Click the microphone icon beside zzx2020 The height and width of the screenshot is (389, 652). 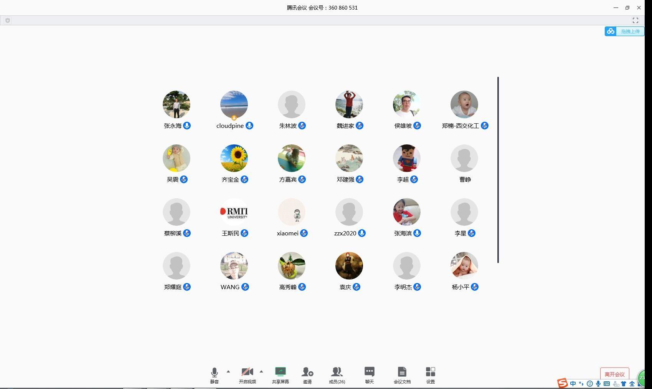point(362,233)
